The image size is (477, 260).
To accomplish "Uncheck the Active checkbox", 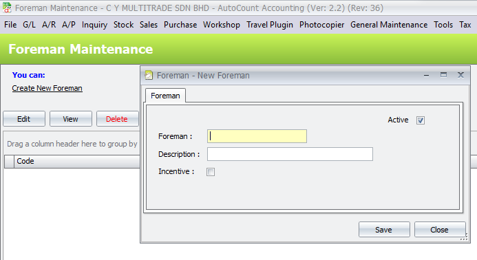I will click(421, 120).
